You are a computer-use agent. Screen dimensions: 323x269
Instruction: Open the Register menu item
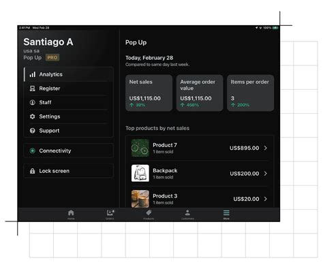tap(69, 89)
